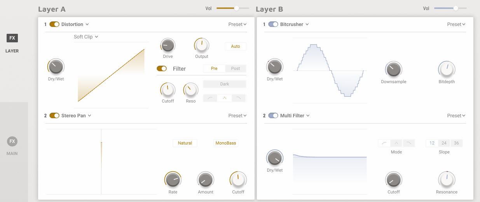This screenshot has width=480, height=202.
Task: Select the low-pass shape in Distortion filter
Action: pyautogui.click(x=210, y=98)
